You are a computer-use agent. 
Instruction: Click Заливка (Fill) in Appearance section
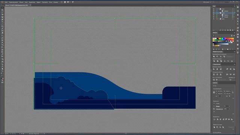pyautogui.click(x=218, y=103)
